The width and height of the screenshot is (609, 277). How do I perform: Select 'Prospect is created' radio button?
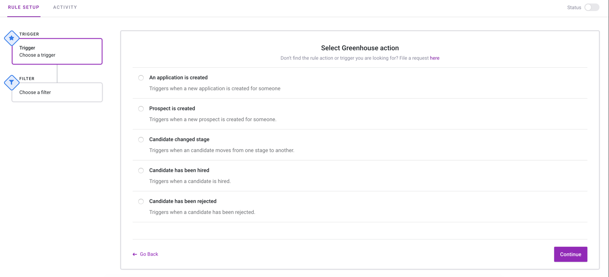(x=141, y=109)
